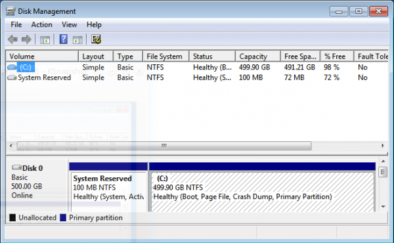Click the 72 % free cell
The image size is (394, 243).
[332, 77]
